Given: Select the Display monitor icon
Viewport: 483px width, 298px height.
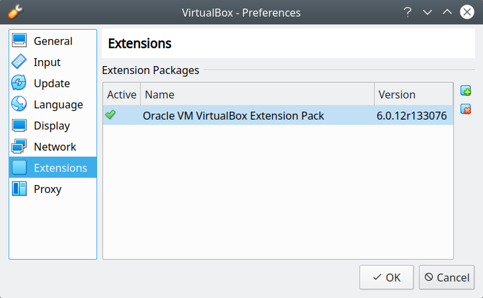Looking at the screenshot, I should click(20, 126).
